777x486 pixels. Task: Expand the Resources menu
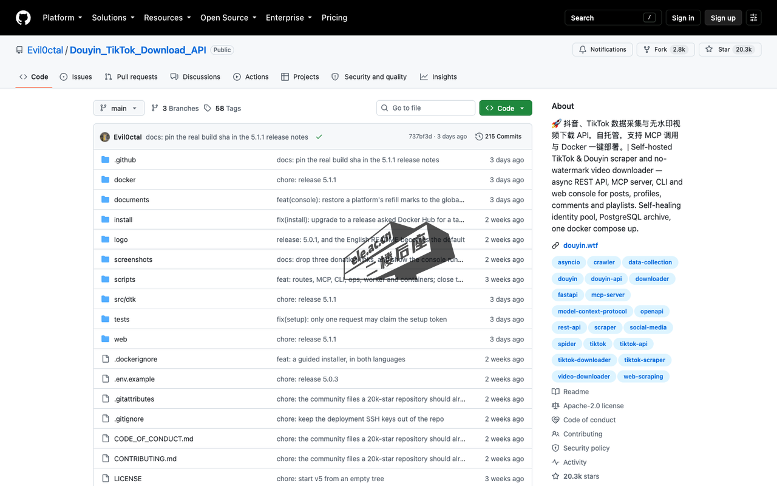pyautogui.click(x=168, y=18)
